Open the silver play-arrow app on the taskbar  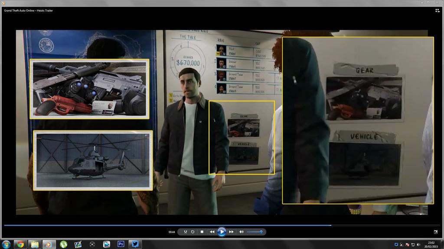click(107, 244)
